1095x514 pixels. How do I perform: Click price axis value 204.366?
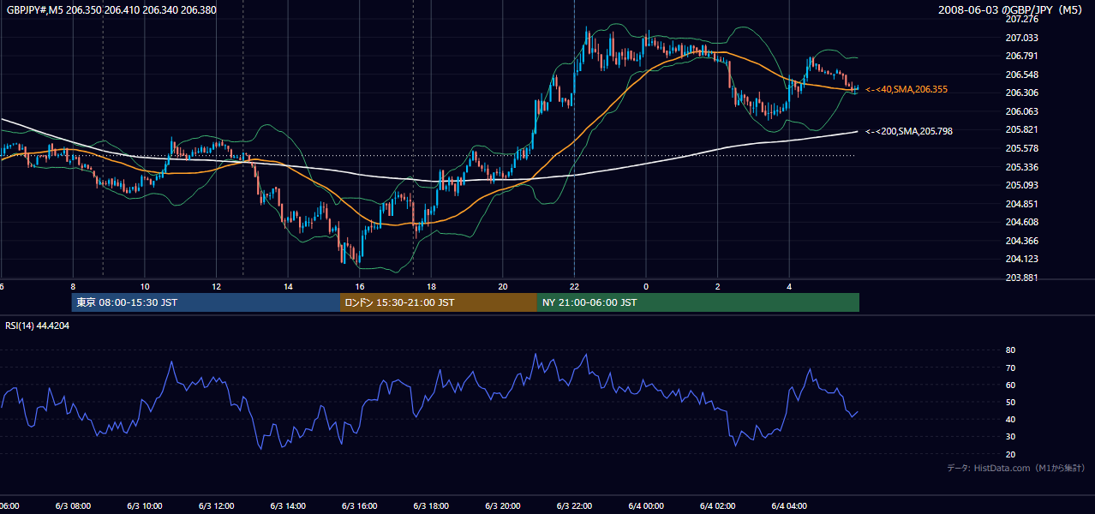(1022, 242)
